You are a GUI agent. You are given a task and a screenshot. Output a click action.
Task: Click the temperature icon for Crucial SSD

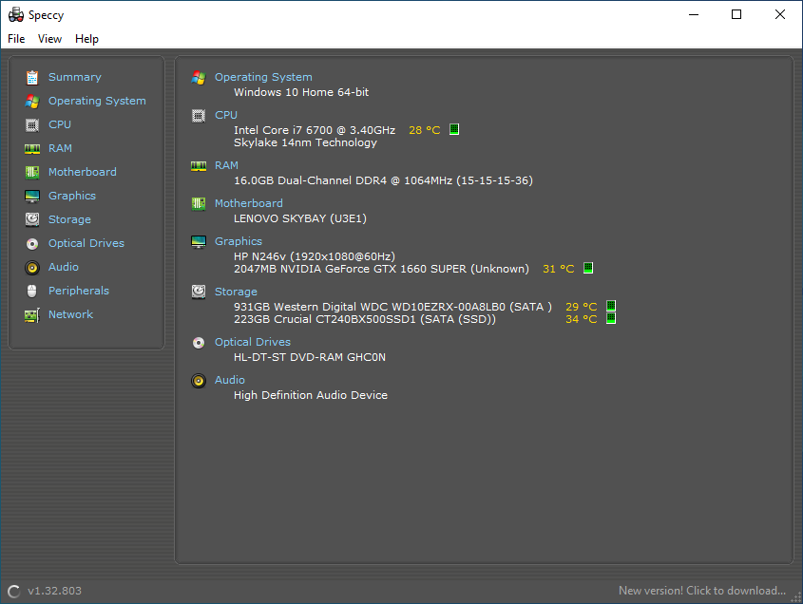point(611,318)
